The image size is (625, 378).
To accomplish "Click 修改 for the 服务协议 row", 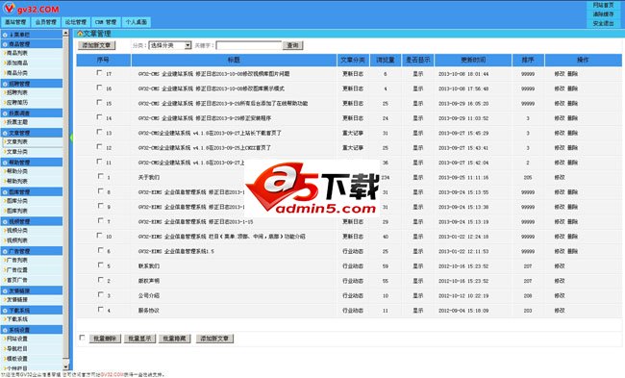I will coord(560,311).
